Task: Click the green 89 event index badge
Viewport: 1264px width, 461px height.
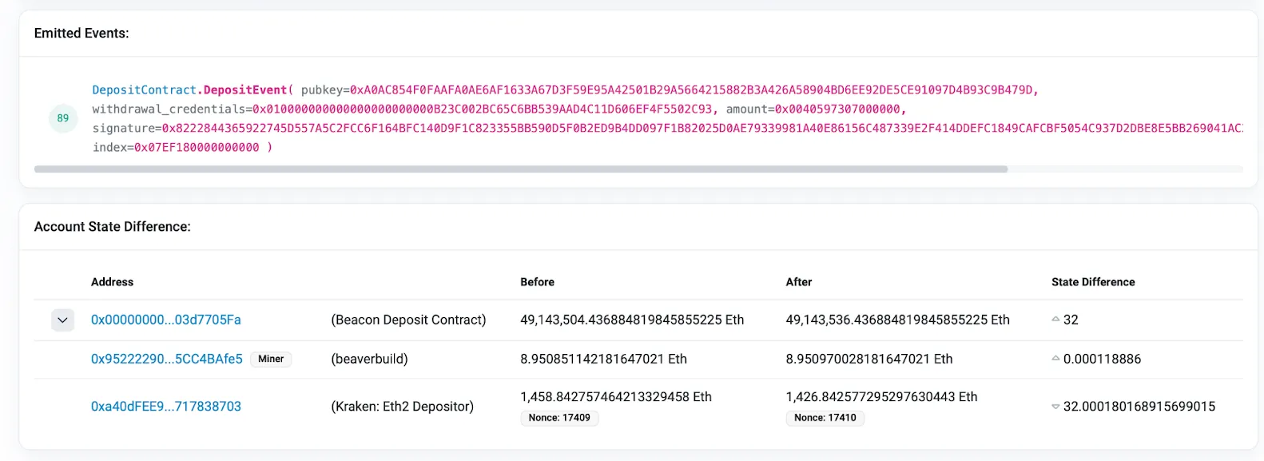Action: pos(63,118)
